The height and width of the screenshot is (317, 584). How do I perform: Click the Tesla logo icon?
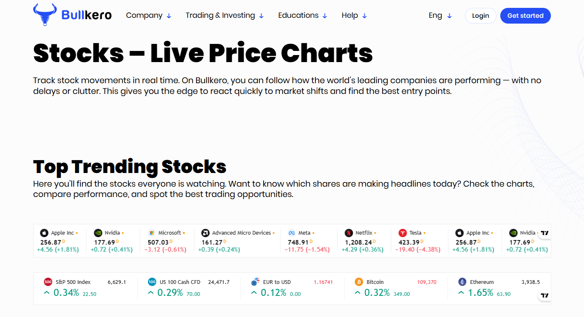coord(402,233)
